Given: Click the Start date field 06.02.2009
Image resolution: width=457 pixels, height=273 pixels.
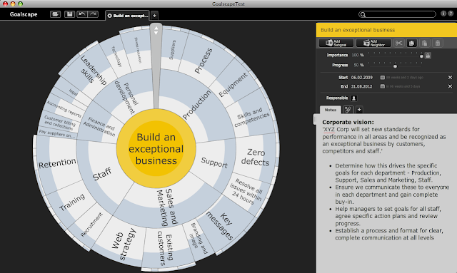Looking at the screenshot, I should [x=362, y=78].
